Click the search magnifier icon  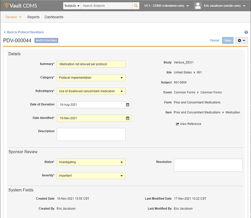pyautogui.click(x=136, y=6)
